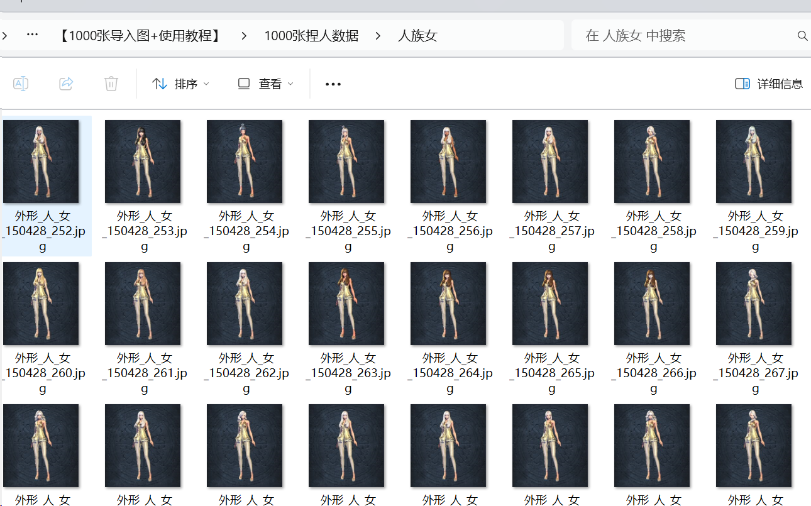This screenshot has width=811, height=506.
Task: Navigate to 1000张捏人数据 breadcrumb
Action: (x=311, y=36)
